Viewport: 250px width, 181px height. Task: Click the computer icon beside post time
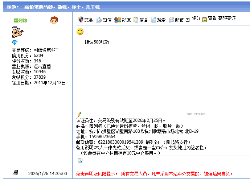pos(16,173)
